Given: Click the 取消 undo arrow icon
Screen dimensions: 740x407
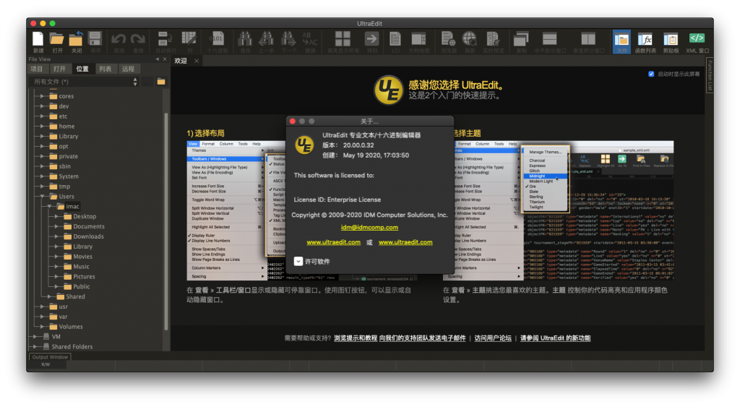Looking at the screenshot, I should (119, 39).
